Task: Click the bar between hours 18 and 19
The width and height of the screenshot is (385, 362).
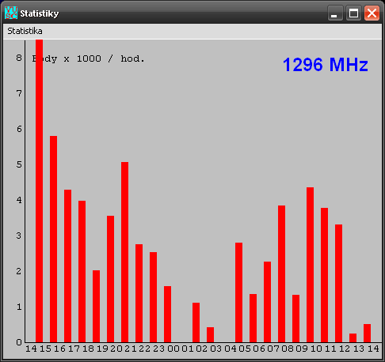Action: [x=96, y=307]
